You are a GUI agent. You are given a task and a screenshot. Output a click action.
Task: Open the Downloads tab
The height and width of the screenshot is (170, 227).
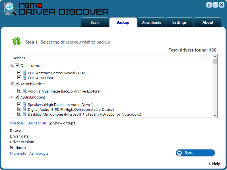151,22
